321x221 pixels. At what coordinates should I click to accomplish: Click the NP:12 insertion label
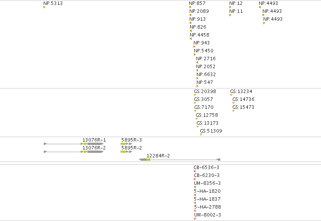(236, 3)
